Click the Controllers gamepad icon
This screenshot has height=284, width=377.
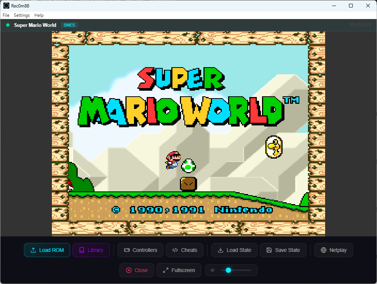[127, 250]
